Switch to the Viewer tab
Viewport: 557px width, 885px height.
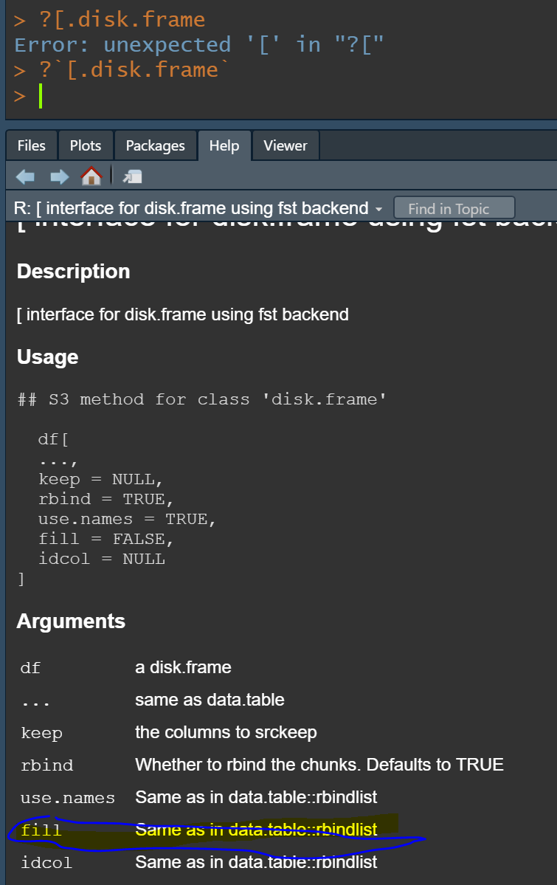coord(286,145)
